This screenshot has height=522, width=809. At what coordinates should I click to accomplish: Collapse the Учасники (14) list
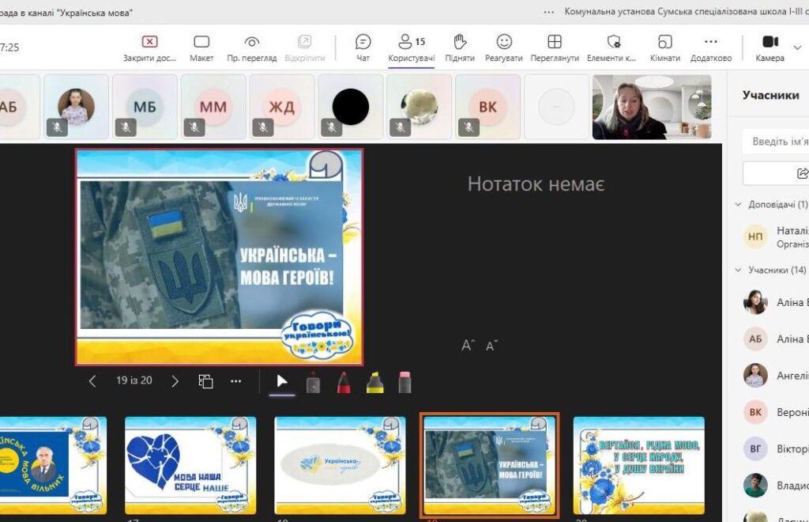coord(738,270)
